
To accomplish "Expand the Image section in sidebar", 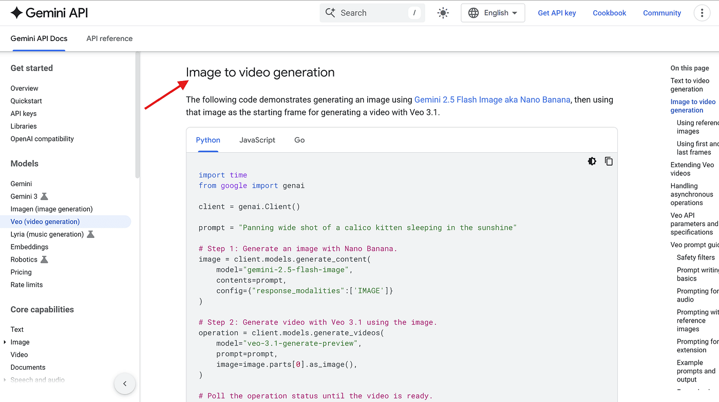I will pos(5,342).
